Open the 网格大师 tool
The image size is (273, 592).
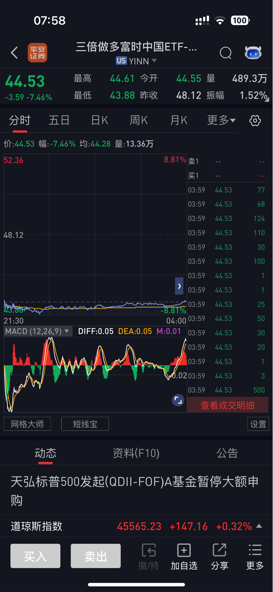click(x=27, y=424)
